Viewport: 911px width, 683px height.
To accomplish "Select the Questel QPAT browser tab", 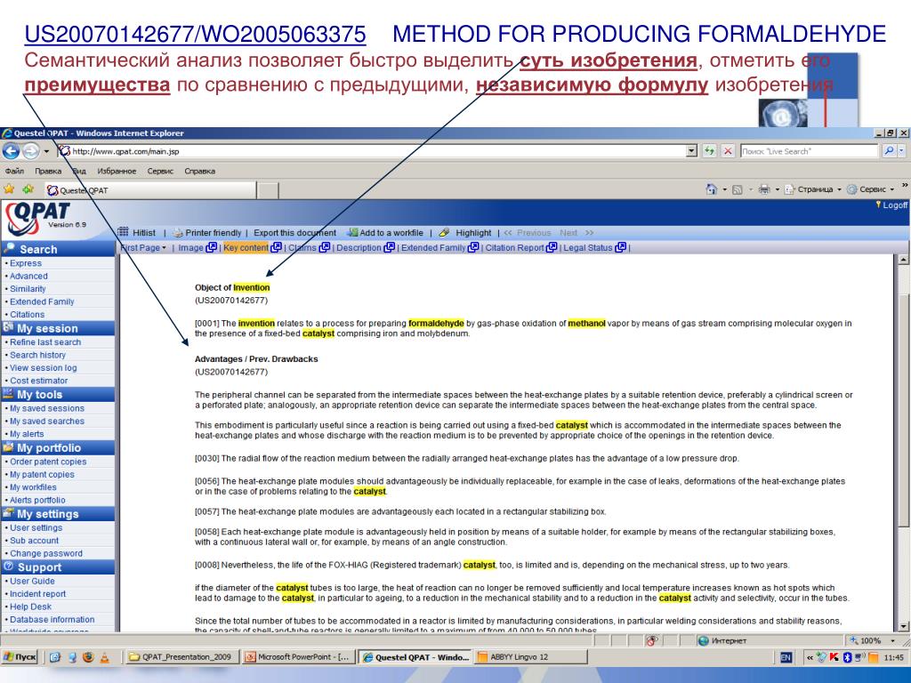I will pos(149,190).
